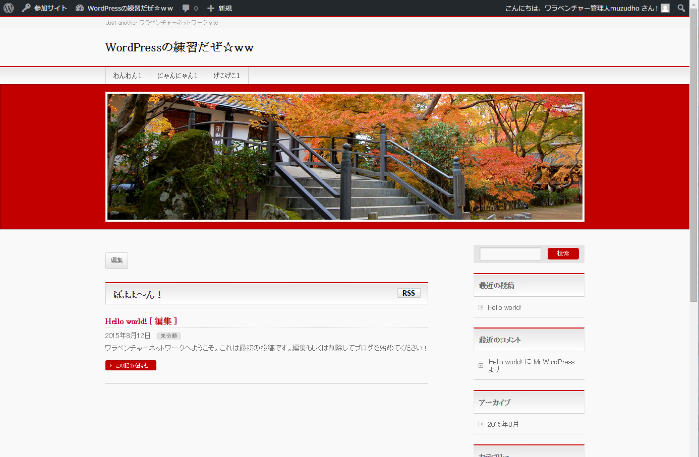Click the この記事を読む button
Viewport: 699px width, 457px height.
(131, 365)
